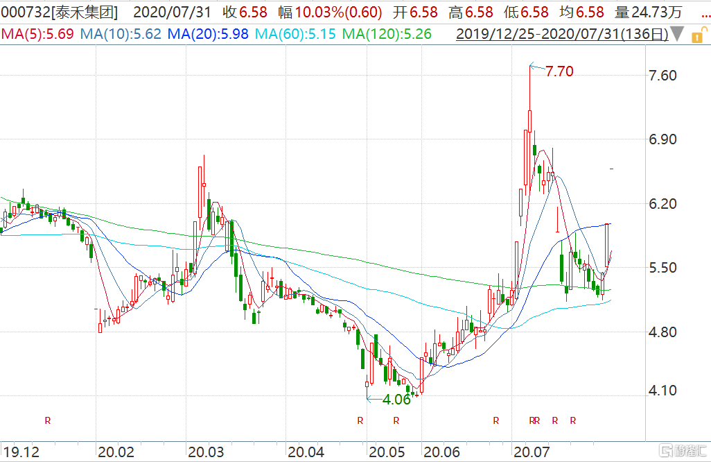Click the change value 幅10.03%(0.60)
The width and height of the screenshot is (711, 462).
(330, 12)
